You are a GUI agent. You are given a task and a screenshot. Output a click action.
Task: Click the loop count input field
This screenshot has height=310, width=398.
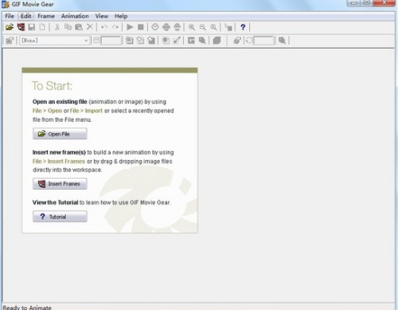click(x=263, y=41)
